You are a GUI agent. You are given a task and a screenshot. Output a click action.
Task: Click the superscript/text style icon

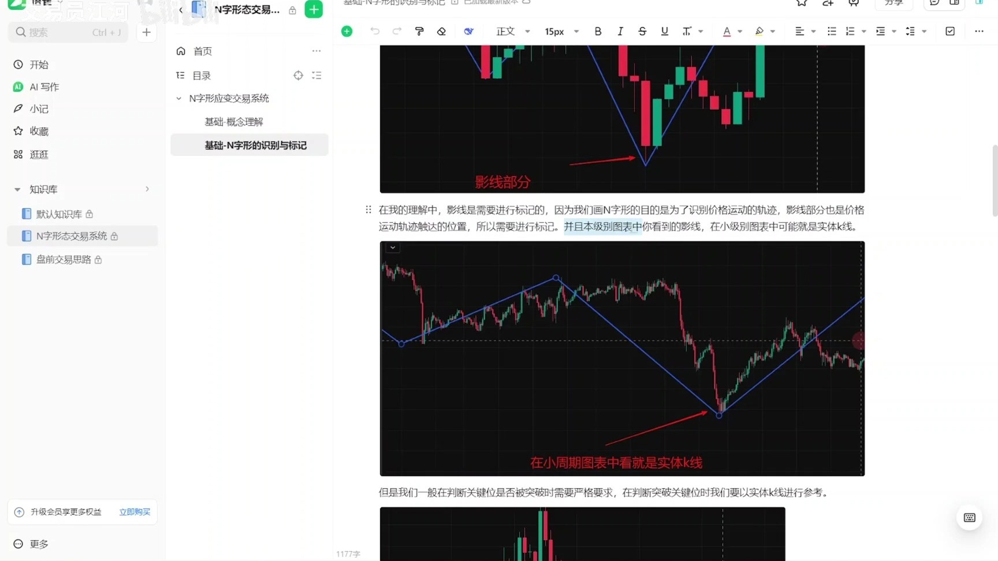(686, 31)
